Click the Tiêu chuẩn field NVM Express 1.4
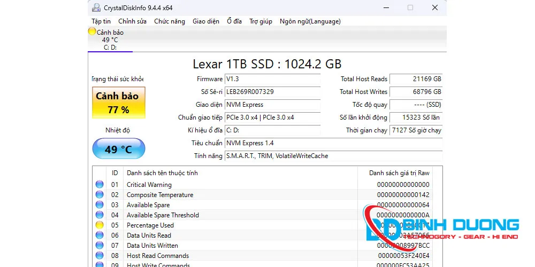 (333, 143)
